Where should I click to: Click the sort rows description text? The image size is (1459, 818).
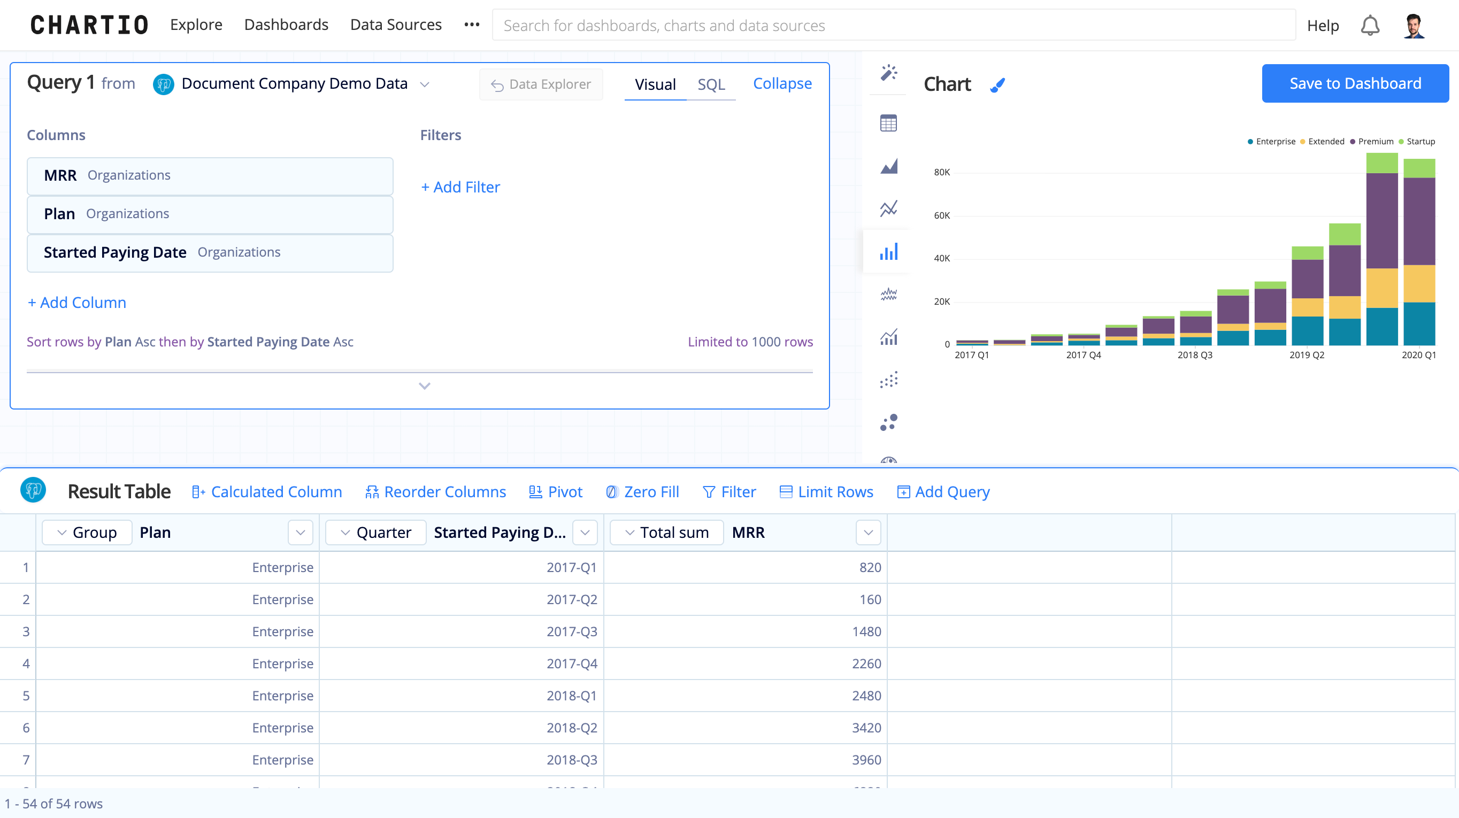pos(190,342)
